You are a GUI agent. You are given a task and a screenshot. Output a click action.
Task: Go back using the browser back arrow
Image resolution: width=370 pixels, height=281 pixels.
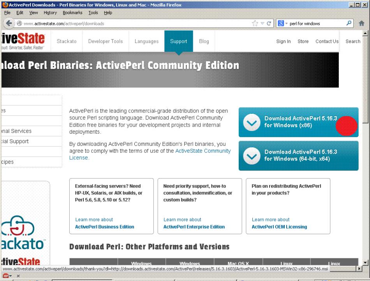[9, 23]
